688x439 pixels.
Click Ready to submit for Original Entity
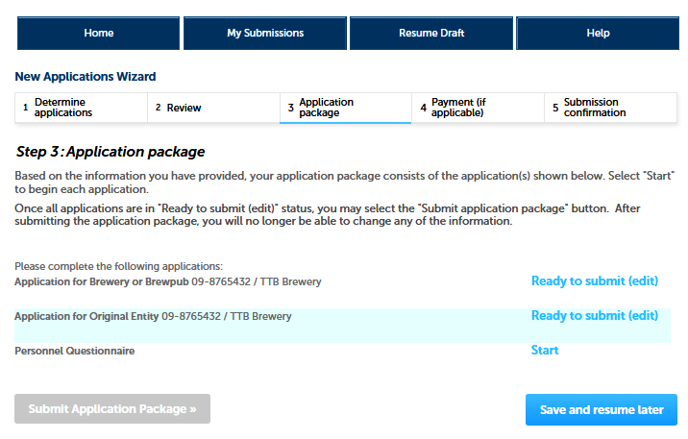594,316
